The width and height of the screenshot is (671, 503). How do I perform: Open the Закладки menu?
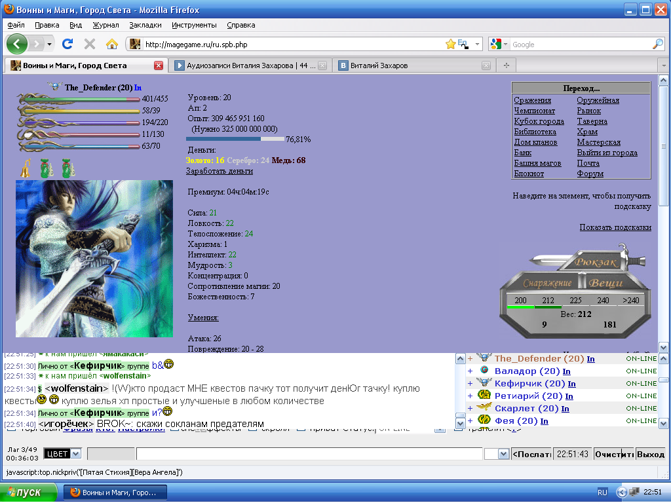[x=145, y=25]
